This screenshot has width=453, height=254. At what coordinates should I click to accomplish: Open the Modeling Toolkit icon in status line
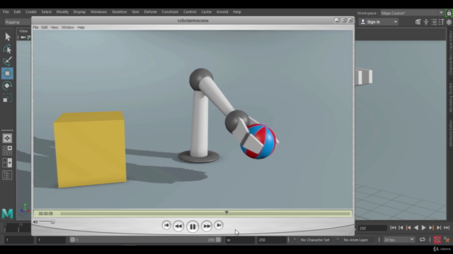(x=418, y=22)
